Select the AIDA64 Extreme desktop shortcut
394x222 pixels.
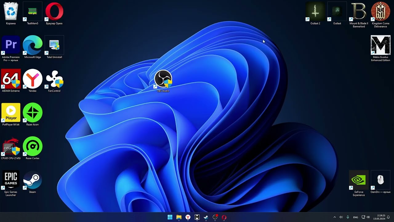coord(11,81)
